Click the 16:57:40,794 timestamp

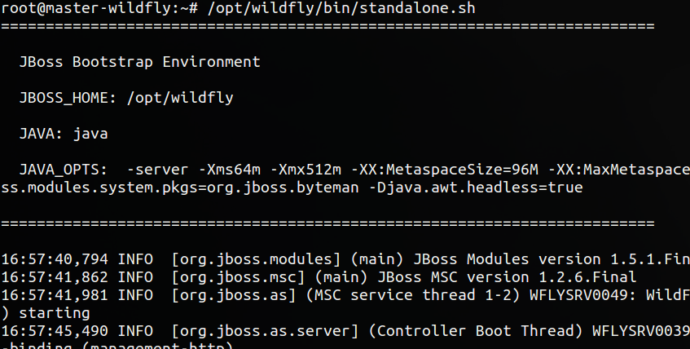coord(55,259)
